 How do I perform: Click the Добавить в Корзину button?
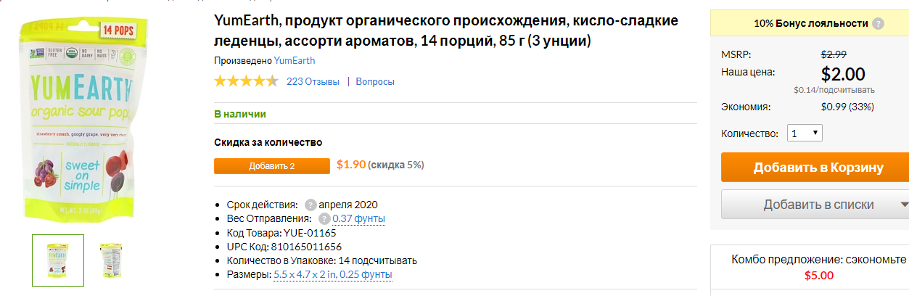815,168
